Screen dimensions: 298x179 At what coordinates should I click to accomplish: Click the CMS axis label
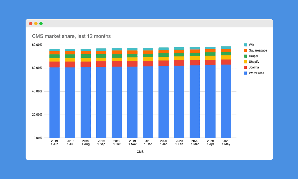(140, 152)
